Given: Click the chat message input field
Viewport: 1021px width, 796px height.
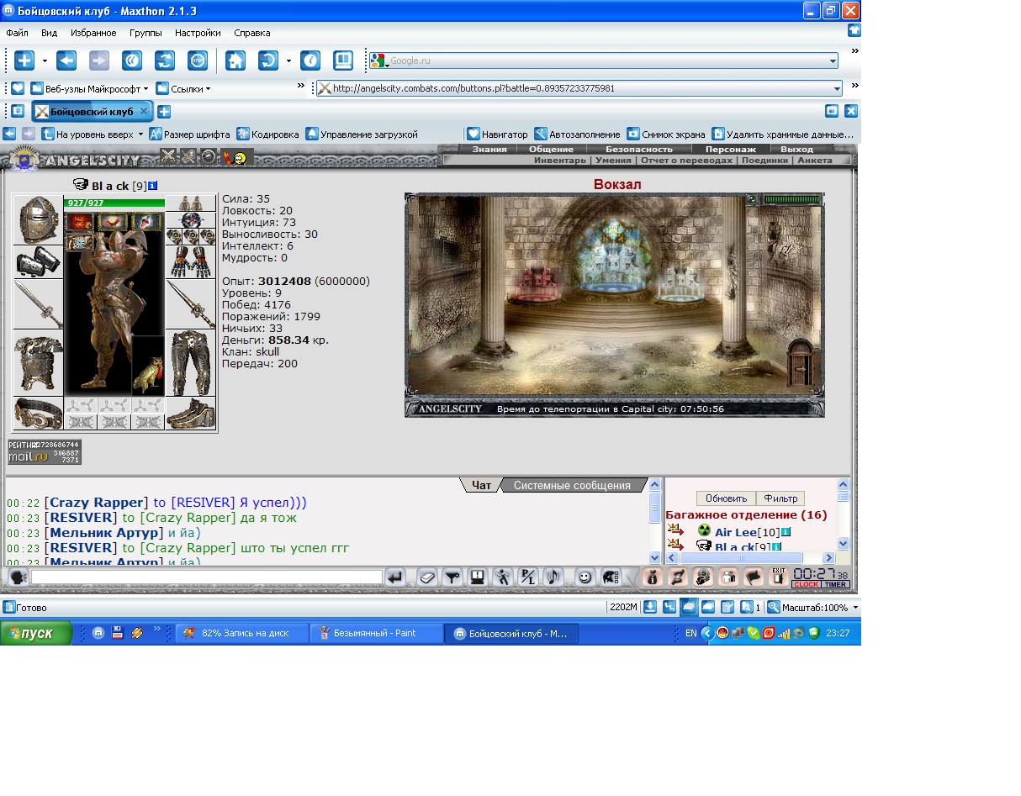Looking at the screenshot, I should [x=207, y=577].
